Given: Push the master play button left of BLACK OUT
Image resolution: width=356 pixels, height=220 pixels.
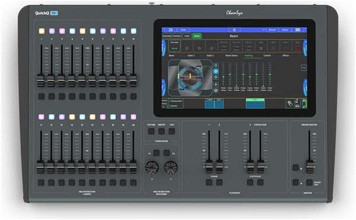Looking at the screenshot, I should 295,182.
